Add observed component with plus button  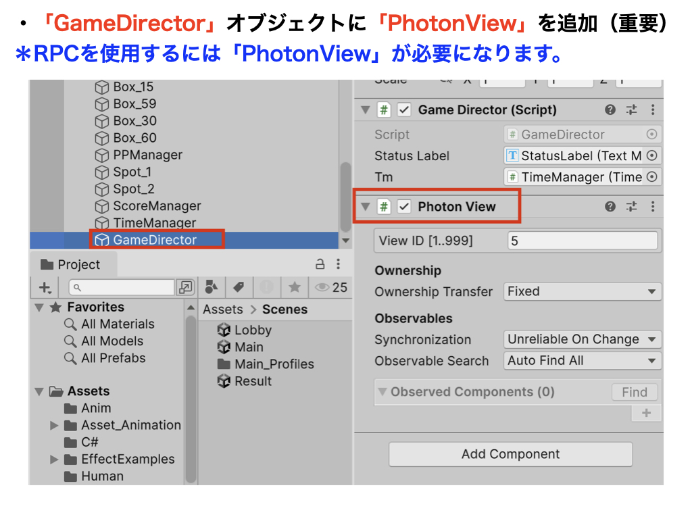click(646, 413)
